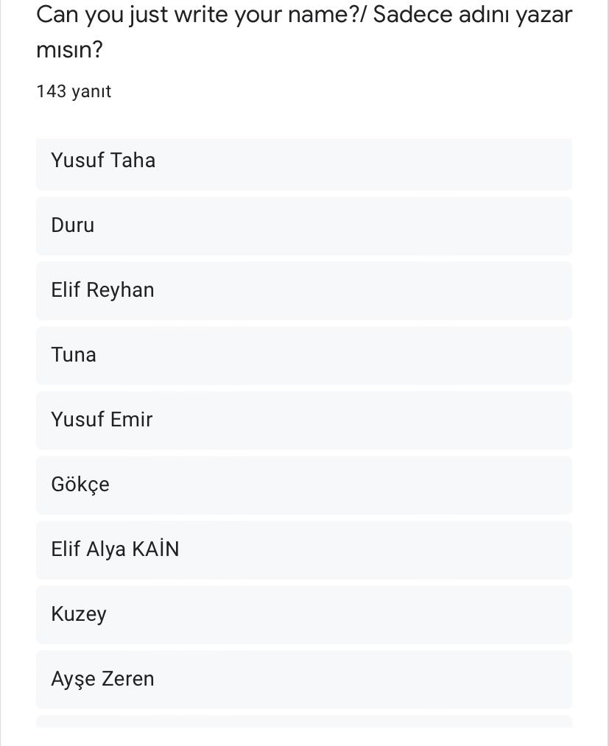Click the word "Taha" in the first response
This screenshot has width=609, height=746.
point(133,161)
